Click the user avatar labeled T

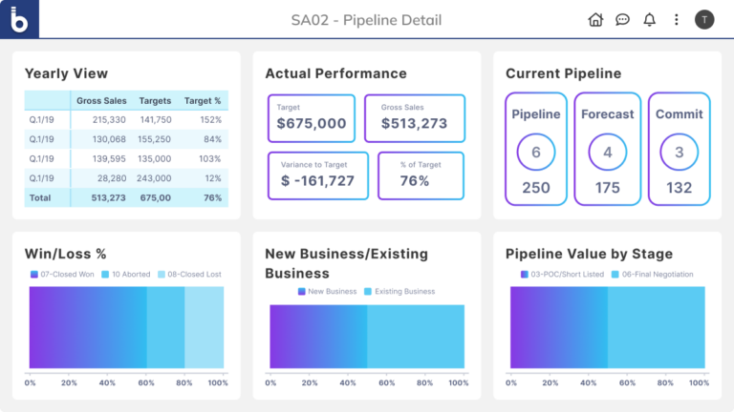coord(704,19)
